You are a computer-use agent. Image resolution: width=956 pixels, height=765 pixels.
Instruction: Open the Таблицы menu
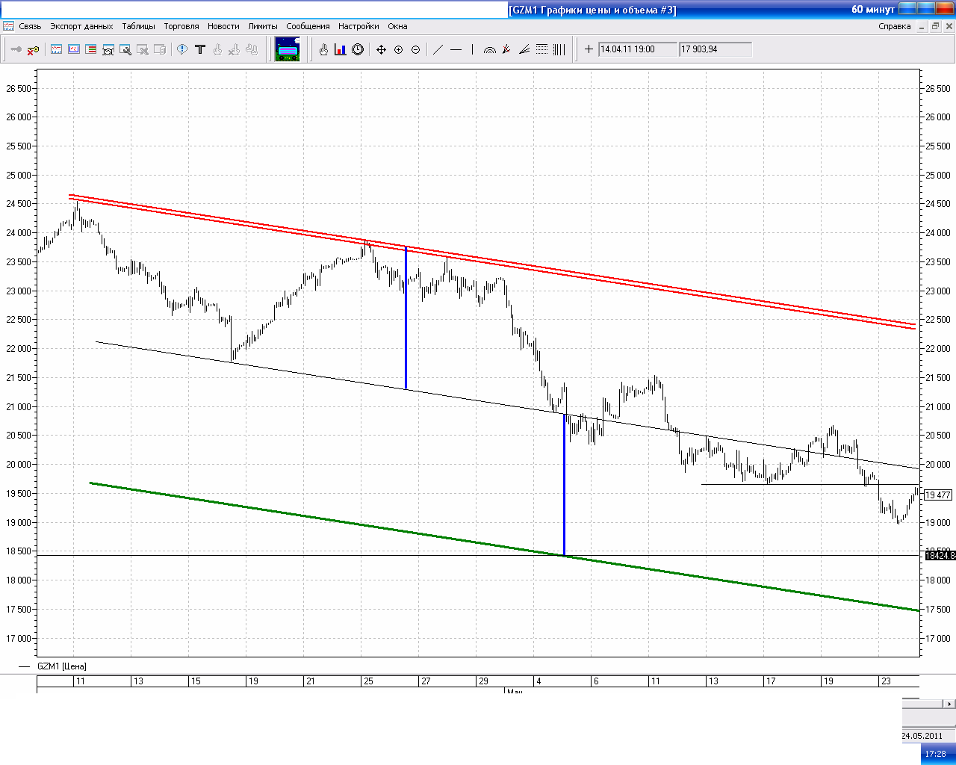(138, 26)
